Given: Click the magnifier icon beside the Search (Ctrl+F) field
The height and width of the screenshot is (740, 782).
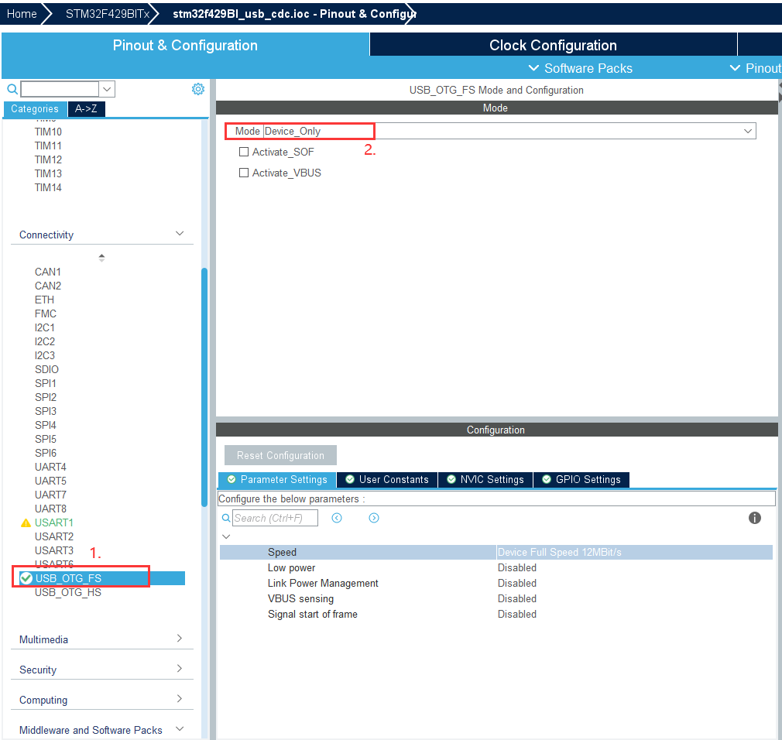Looking at the screenshot, I should coord(226,518).
